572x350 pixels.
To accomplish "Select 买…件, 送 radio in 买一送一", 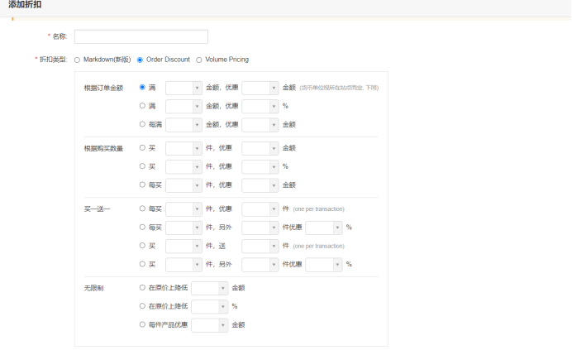I will pyautogui.click(x=143, y=246).
